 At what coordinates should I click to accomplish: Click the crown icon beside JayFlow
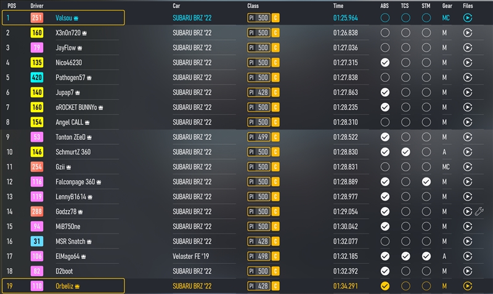(x=80, y=48)
